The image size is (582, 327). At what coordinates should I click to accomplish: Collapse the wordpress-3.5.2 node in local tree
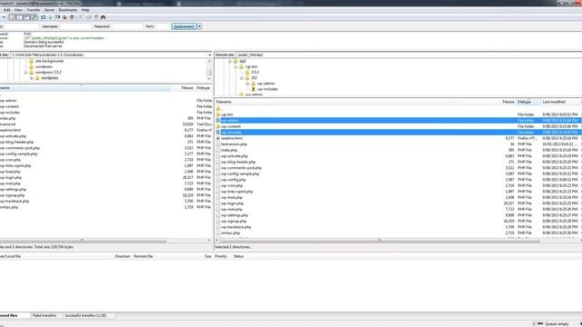click(x=25, y=73)
